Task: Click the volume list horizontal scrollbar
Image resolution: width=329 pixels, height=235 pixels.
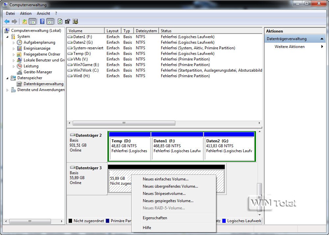Action: click(124, 123)
